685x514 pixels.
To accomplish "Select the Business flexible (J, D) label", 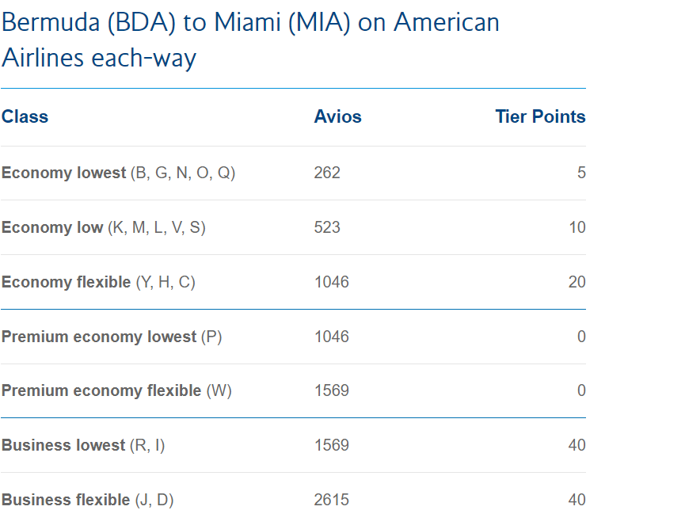I will [x=87, y=500].
